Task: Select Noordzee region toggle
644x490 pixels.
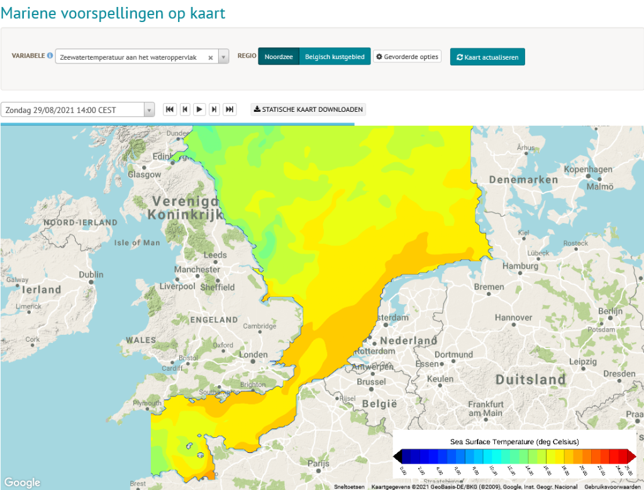Action: [x=279, y=57]
